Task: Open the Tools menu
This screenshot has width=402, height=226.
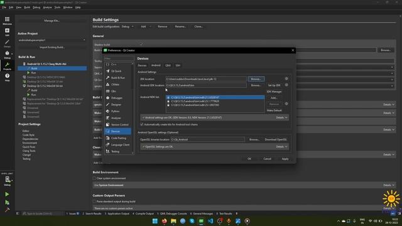Action: [57, 8]
